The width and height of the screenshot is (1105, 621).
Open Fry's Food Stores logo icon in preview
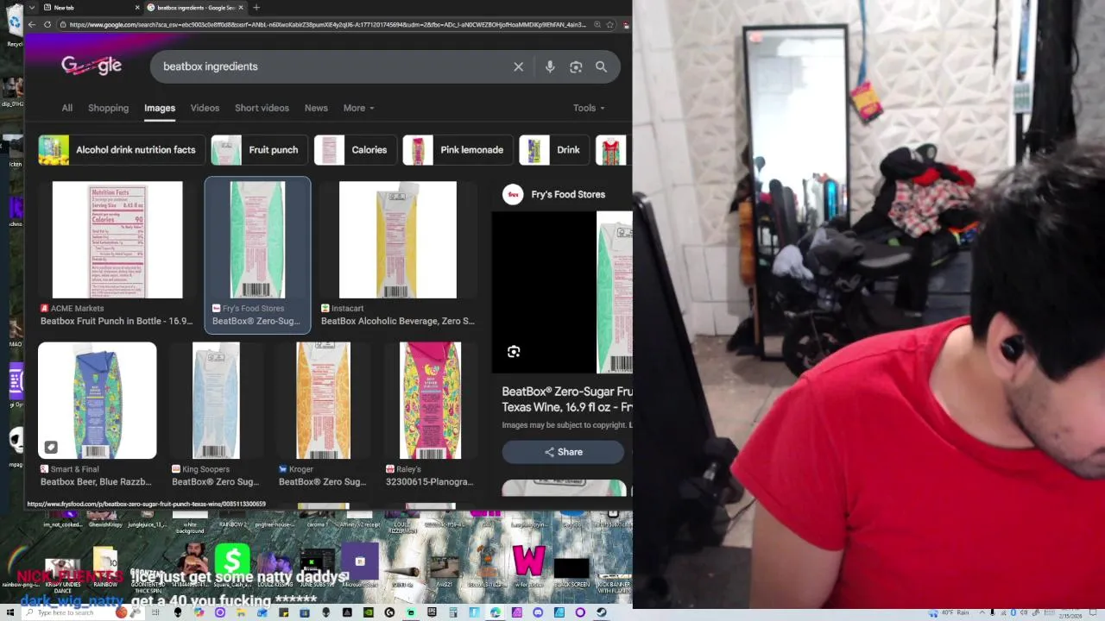(513, 194)
